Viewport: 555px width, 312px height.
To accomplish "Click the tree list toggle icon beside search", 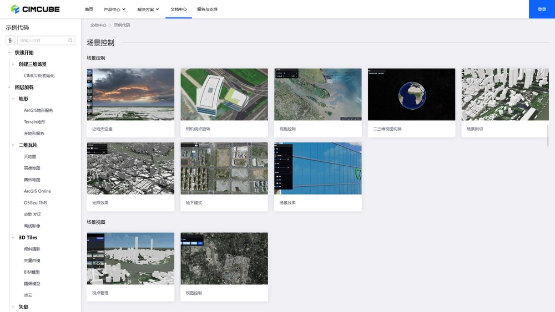I will [11, 40].
